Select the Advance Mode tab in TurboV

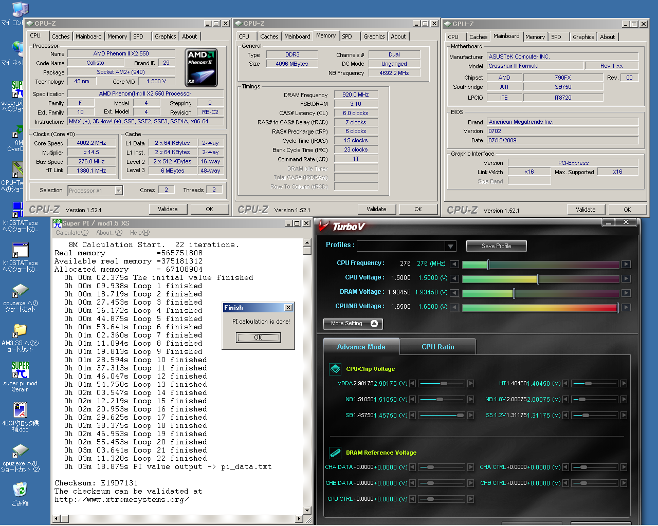(x=361, y=347)
